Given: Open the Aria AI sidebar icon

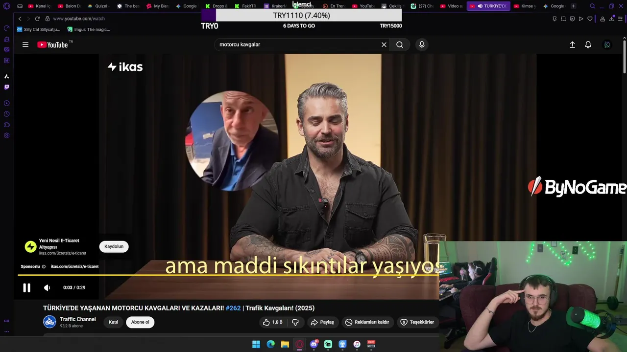Looking at the screenshot, I should click(x=6, y=76).
